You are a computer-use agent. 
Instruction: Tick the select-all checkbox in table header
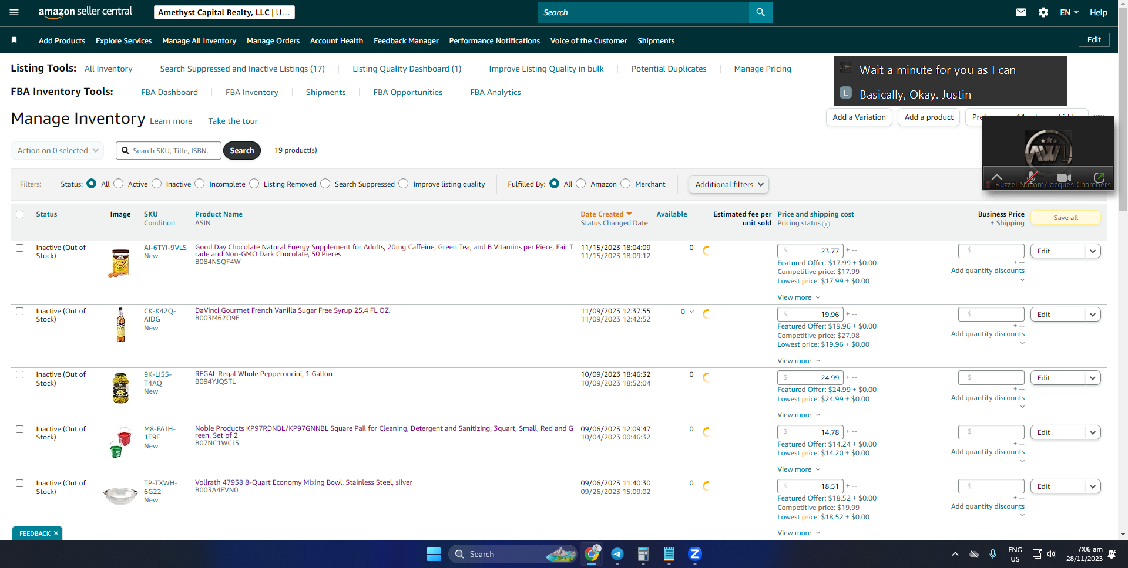(20, 215)
